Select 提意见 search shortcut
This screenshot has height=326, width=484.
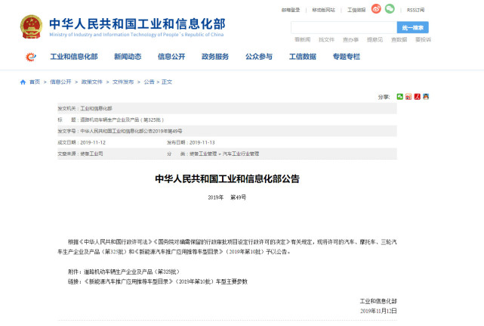(x=375, y=39)
